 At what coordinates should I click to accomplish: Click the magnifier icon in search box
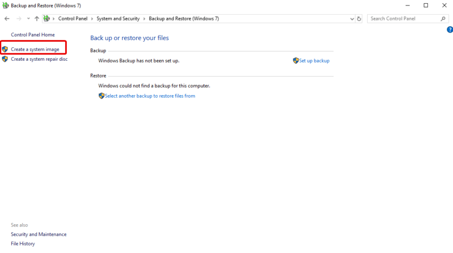point(443,18)
